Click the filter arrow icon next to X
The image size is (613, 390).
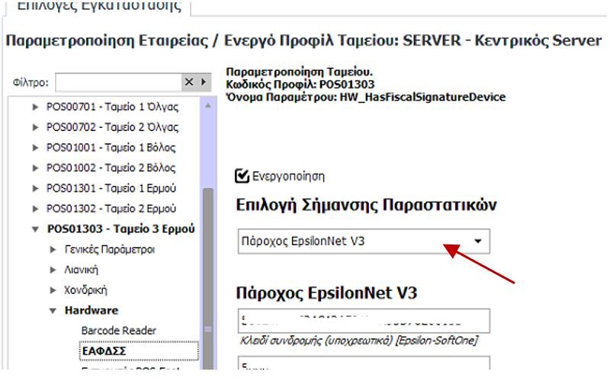(204, 82)
